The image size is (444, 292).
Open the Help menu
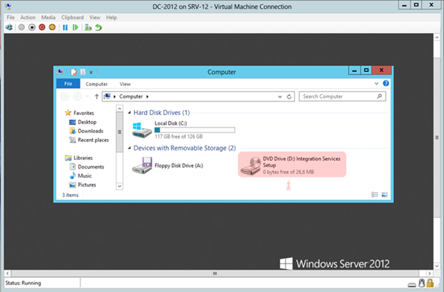[x=111, y=17]
